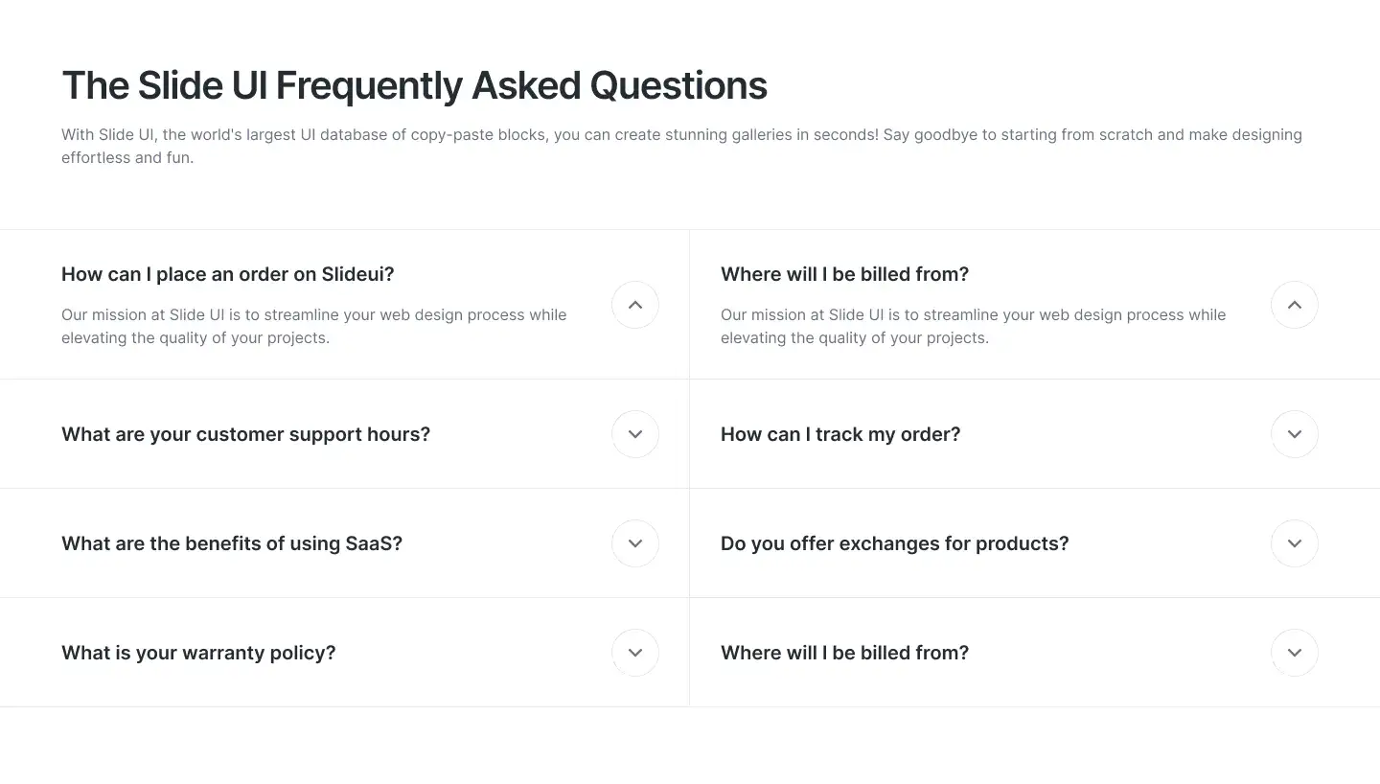Open the warranty policy chevron button
1380x784 pixels.
pyautogui.click(x=634, y=653)
